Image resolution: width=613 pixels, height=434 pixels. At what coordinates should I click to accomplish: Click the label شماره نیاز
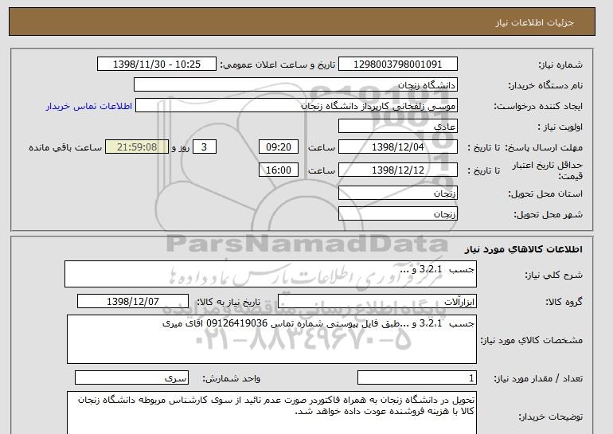pos(560,65)
